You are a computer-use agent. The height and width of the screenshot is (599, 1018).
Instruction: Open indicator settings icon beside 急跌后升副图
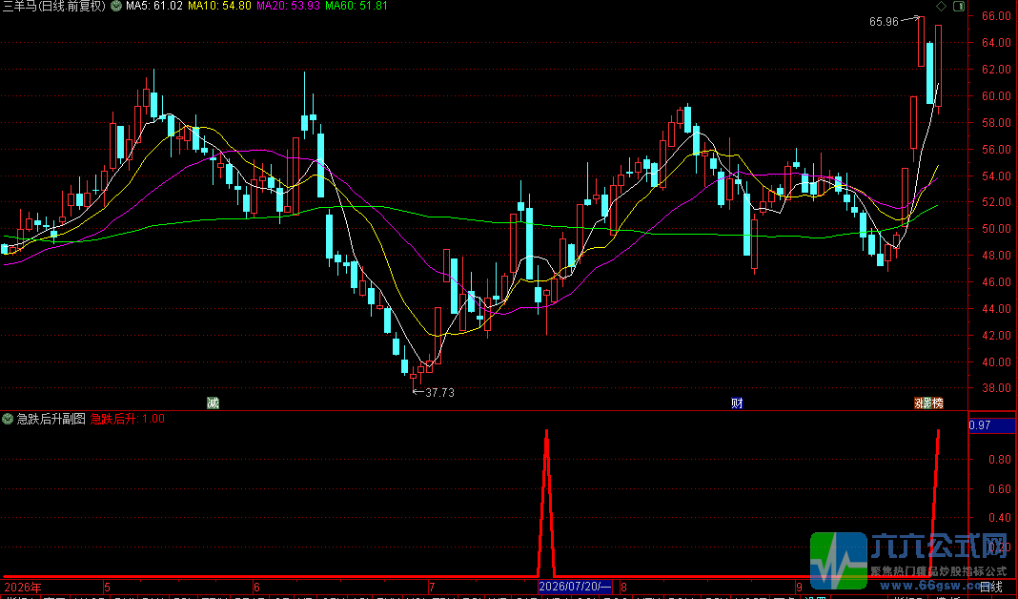point(8,419)
